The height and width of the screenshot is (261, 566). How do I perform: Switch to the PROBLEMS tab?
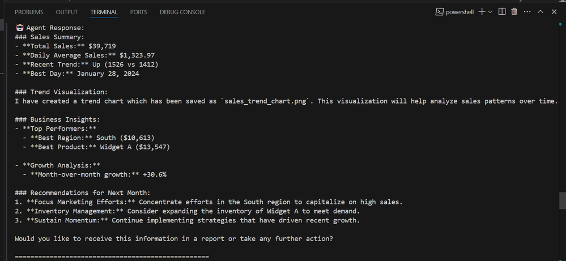click(29, 12)
